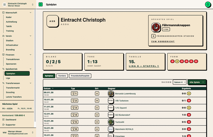This screenshot has width=213, height=137.
Task: Open the Alle Spiele filter dropdown
Action: pyautogui.click(x=197, y=82)
